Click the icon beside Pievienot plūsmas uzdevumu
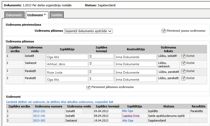The width and height of the screenshot is (210, 126). tap(88, 87)
